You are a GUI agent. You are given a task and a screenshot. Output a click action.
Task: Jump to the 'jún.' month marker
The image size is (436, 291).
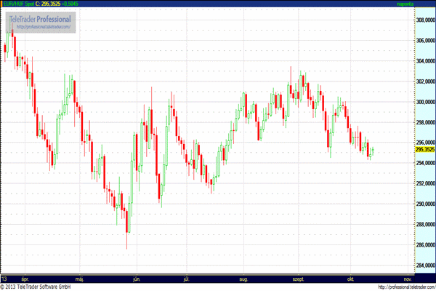pyautogui.click(x=135, y=279)
